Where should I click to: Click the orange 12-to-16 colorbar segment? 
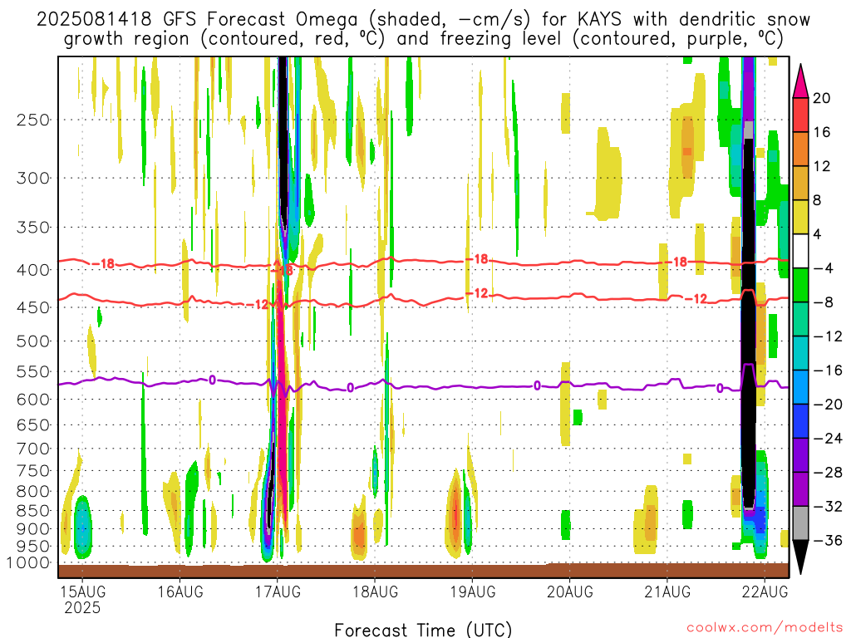pyautogui.click(x=800, y=149)
